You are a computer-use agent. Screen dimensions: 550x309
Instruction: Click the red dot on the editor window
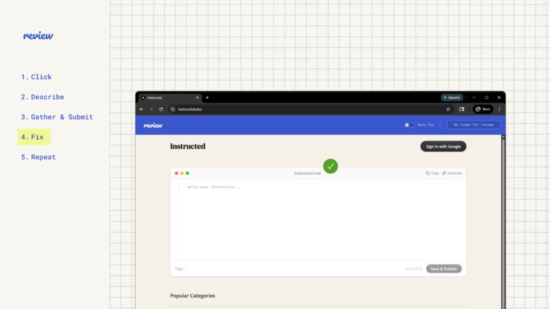(x=177, y=173)
